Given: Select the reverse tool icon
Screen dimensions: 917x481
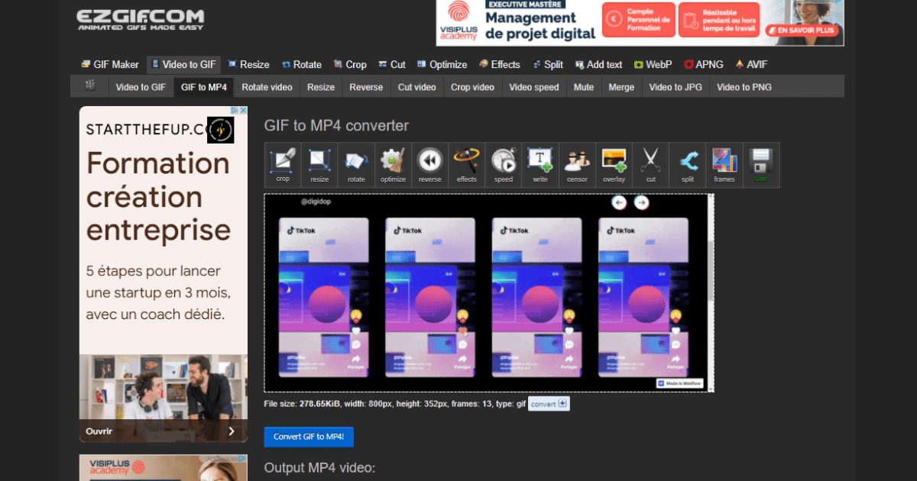Looking at the screenshot, I should (429, 165).
